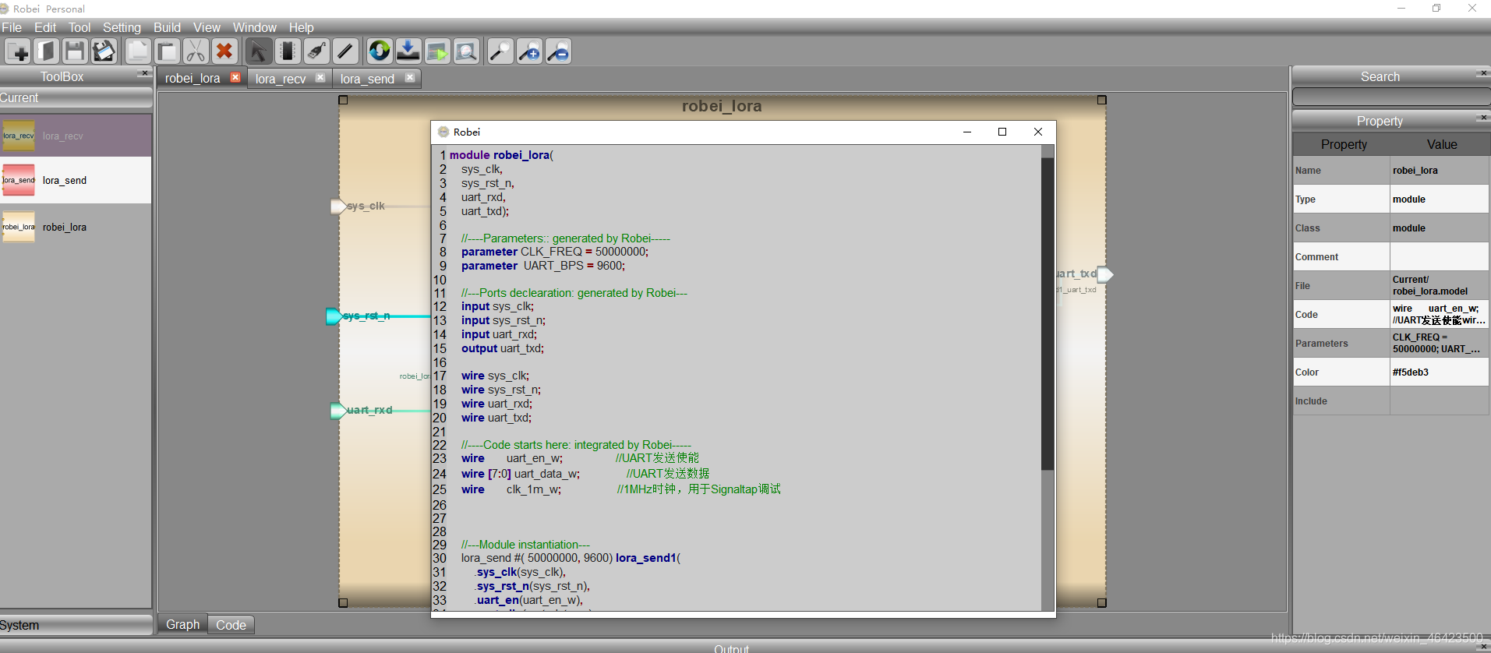
Task: Save the current design with floppy icon
Action: tap(75, 51)
